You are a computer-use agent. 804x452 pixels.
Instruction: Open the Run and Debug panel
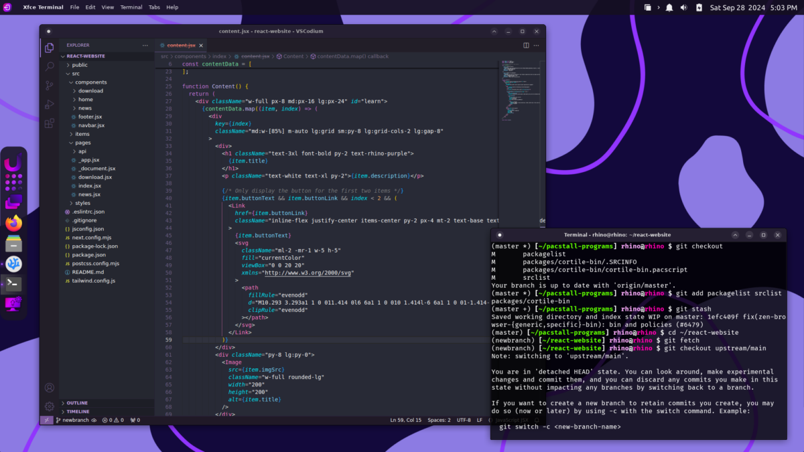pyautogui.click(x=49, y=104)
